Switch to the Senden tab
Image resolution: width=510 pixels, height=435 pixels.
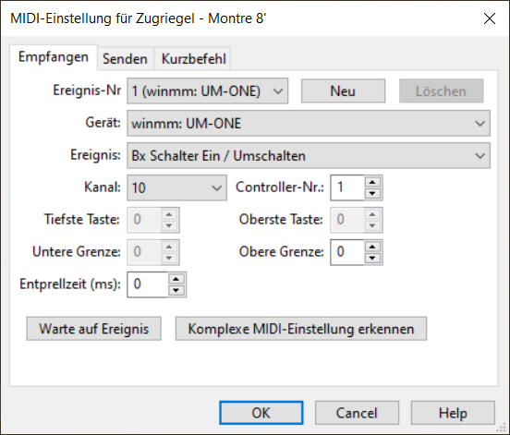tap(126, 59)
